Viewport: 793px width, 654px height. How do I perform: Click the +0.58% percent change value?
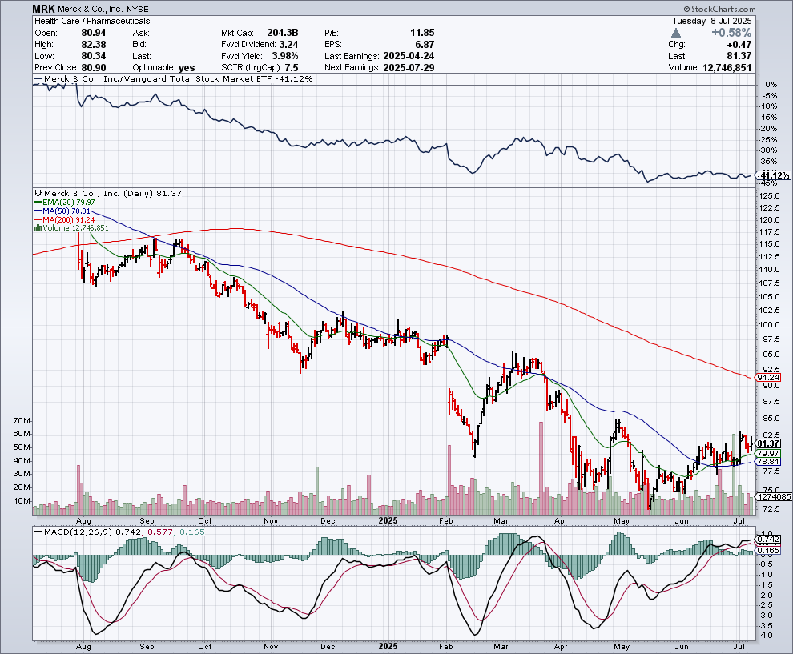pyautogui.click(x=731, y=33)
